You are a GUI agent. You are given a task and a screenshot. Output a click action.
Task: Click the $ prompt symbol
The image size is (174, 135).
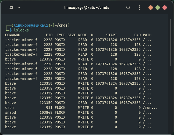pyautogui.click(x=10, y=30)
